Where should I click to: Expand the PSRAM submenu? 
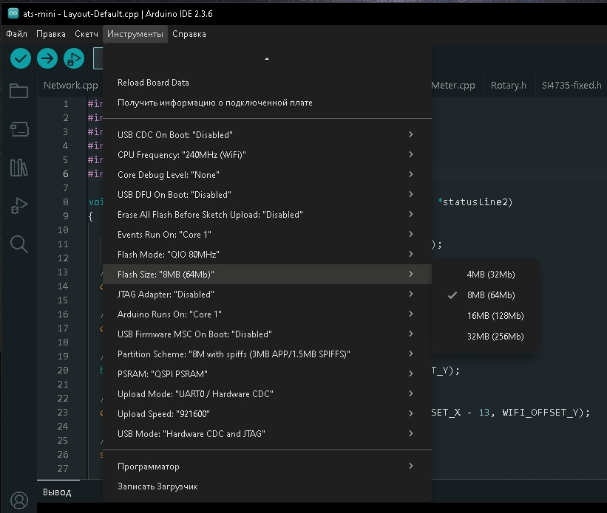(x=267, y=374)
